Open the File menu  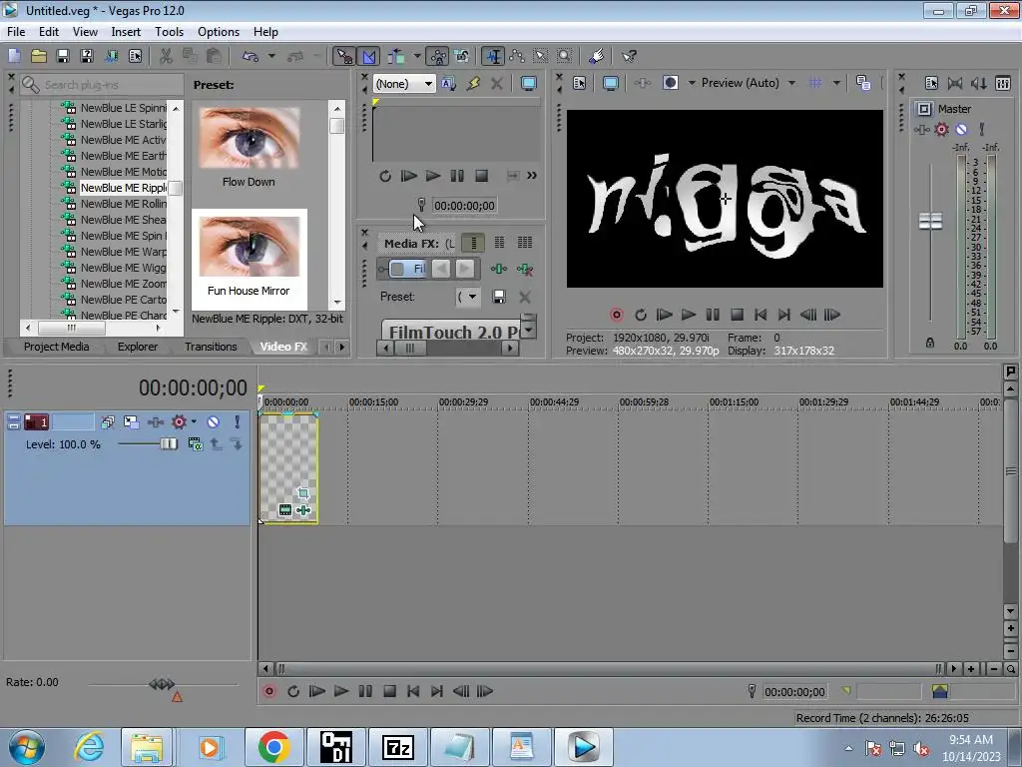(x=16, y=31)
